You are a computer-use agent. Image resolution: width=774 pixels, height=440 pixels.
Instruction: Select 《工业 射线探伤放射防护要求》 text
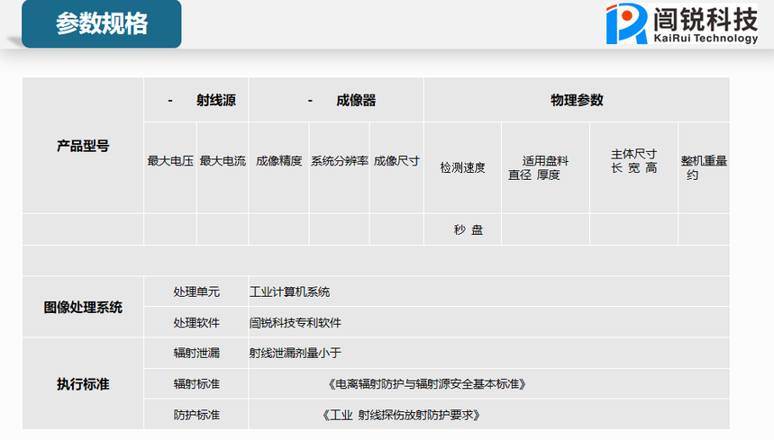(401, 415)
